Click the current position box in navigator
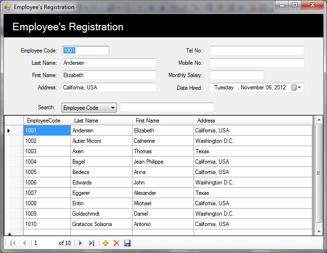Image resolution: width=327 pixels, height=253 pixels. [44, 243]
